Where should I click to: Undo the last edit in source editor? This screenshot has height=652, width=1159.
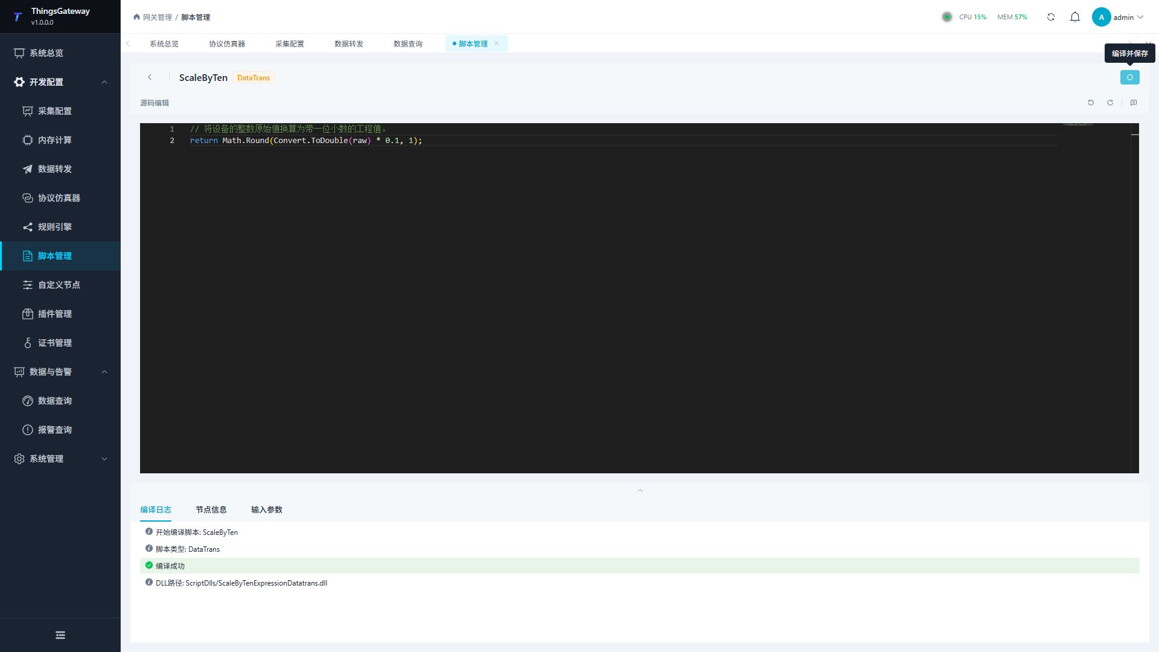coord(1091,103)
